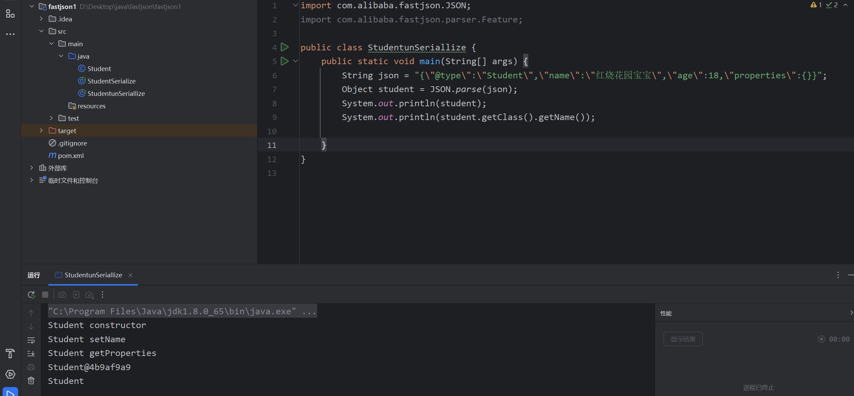Screen dimensions: 854x396
Task: Open pom.xml in the project tree
Action: [x=71, y=156]
